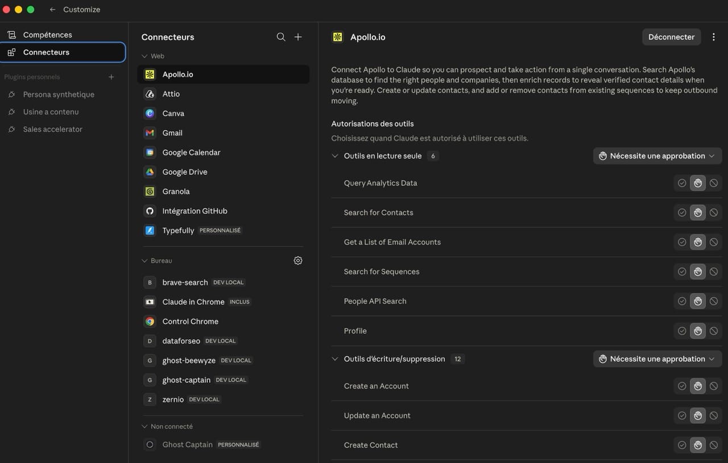This screenshot has height=463, width=728.
Task: Click the Attio connector icon
Action: [150, 94]
